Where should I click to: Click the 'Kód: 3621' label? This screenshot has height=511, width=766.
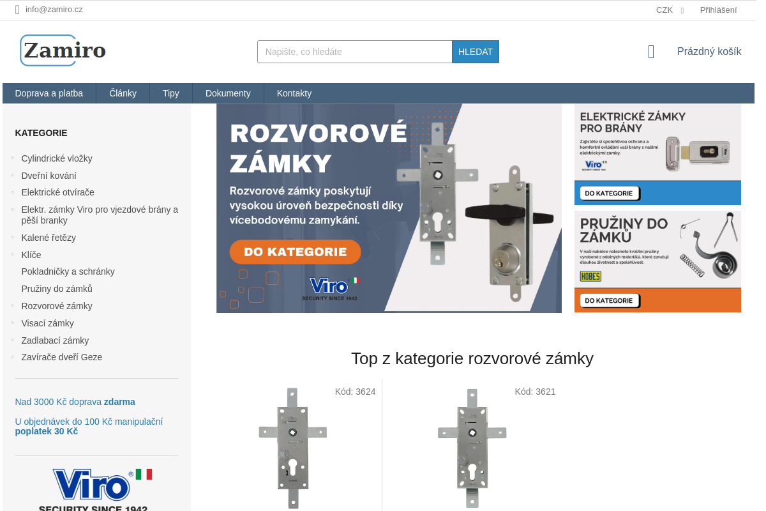535,392
